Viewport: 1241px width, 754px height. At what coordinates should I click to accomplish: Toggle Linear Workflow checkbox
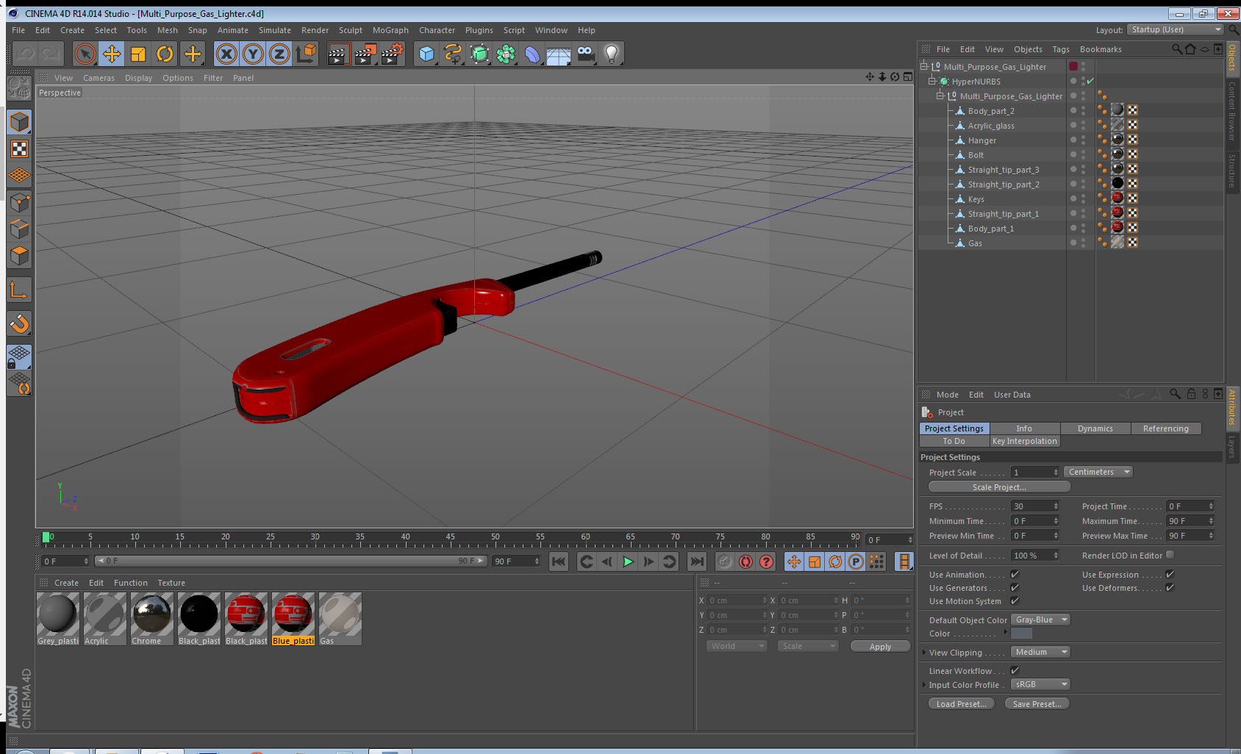click(x=1015, y=670)
